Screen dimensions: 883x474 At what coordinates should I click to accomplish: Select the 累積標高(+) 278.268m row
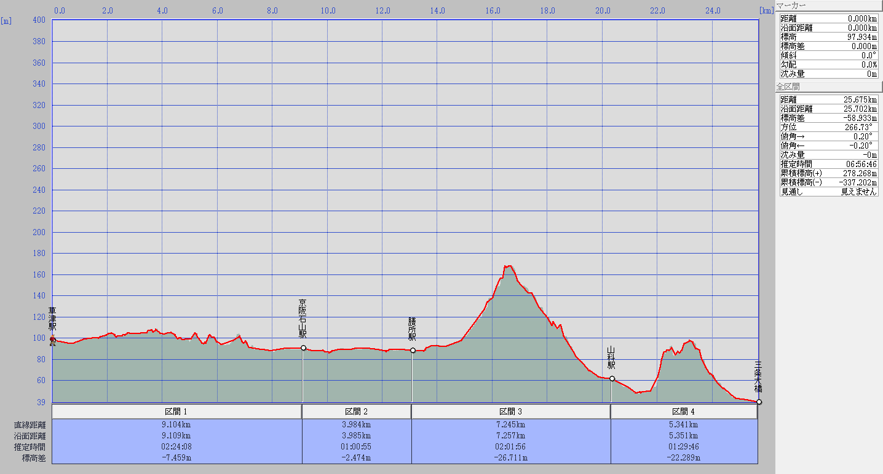coord(828,173)
